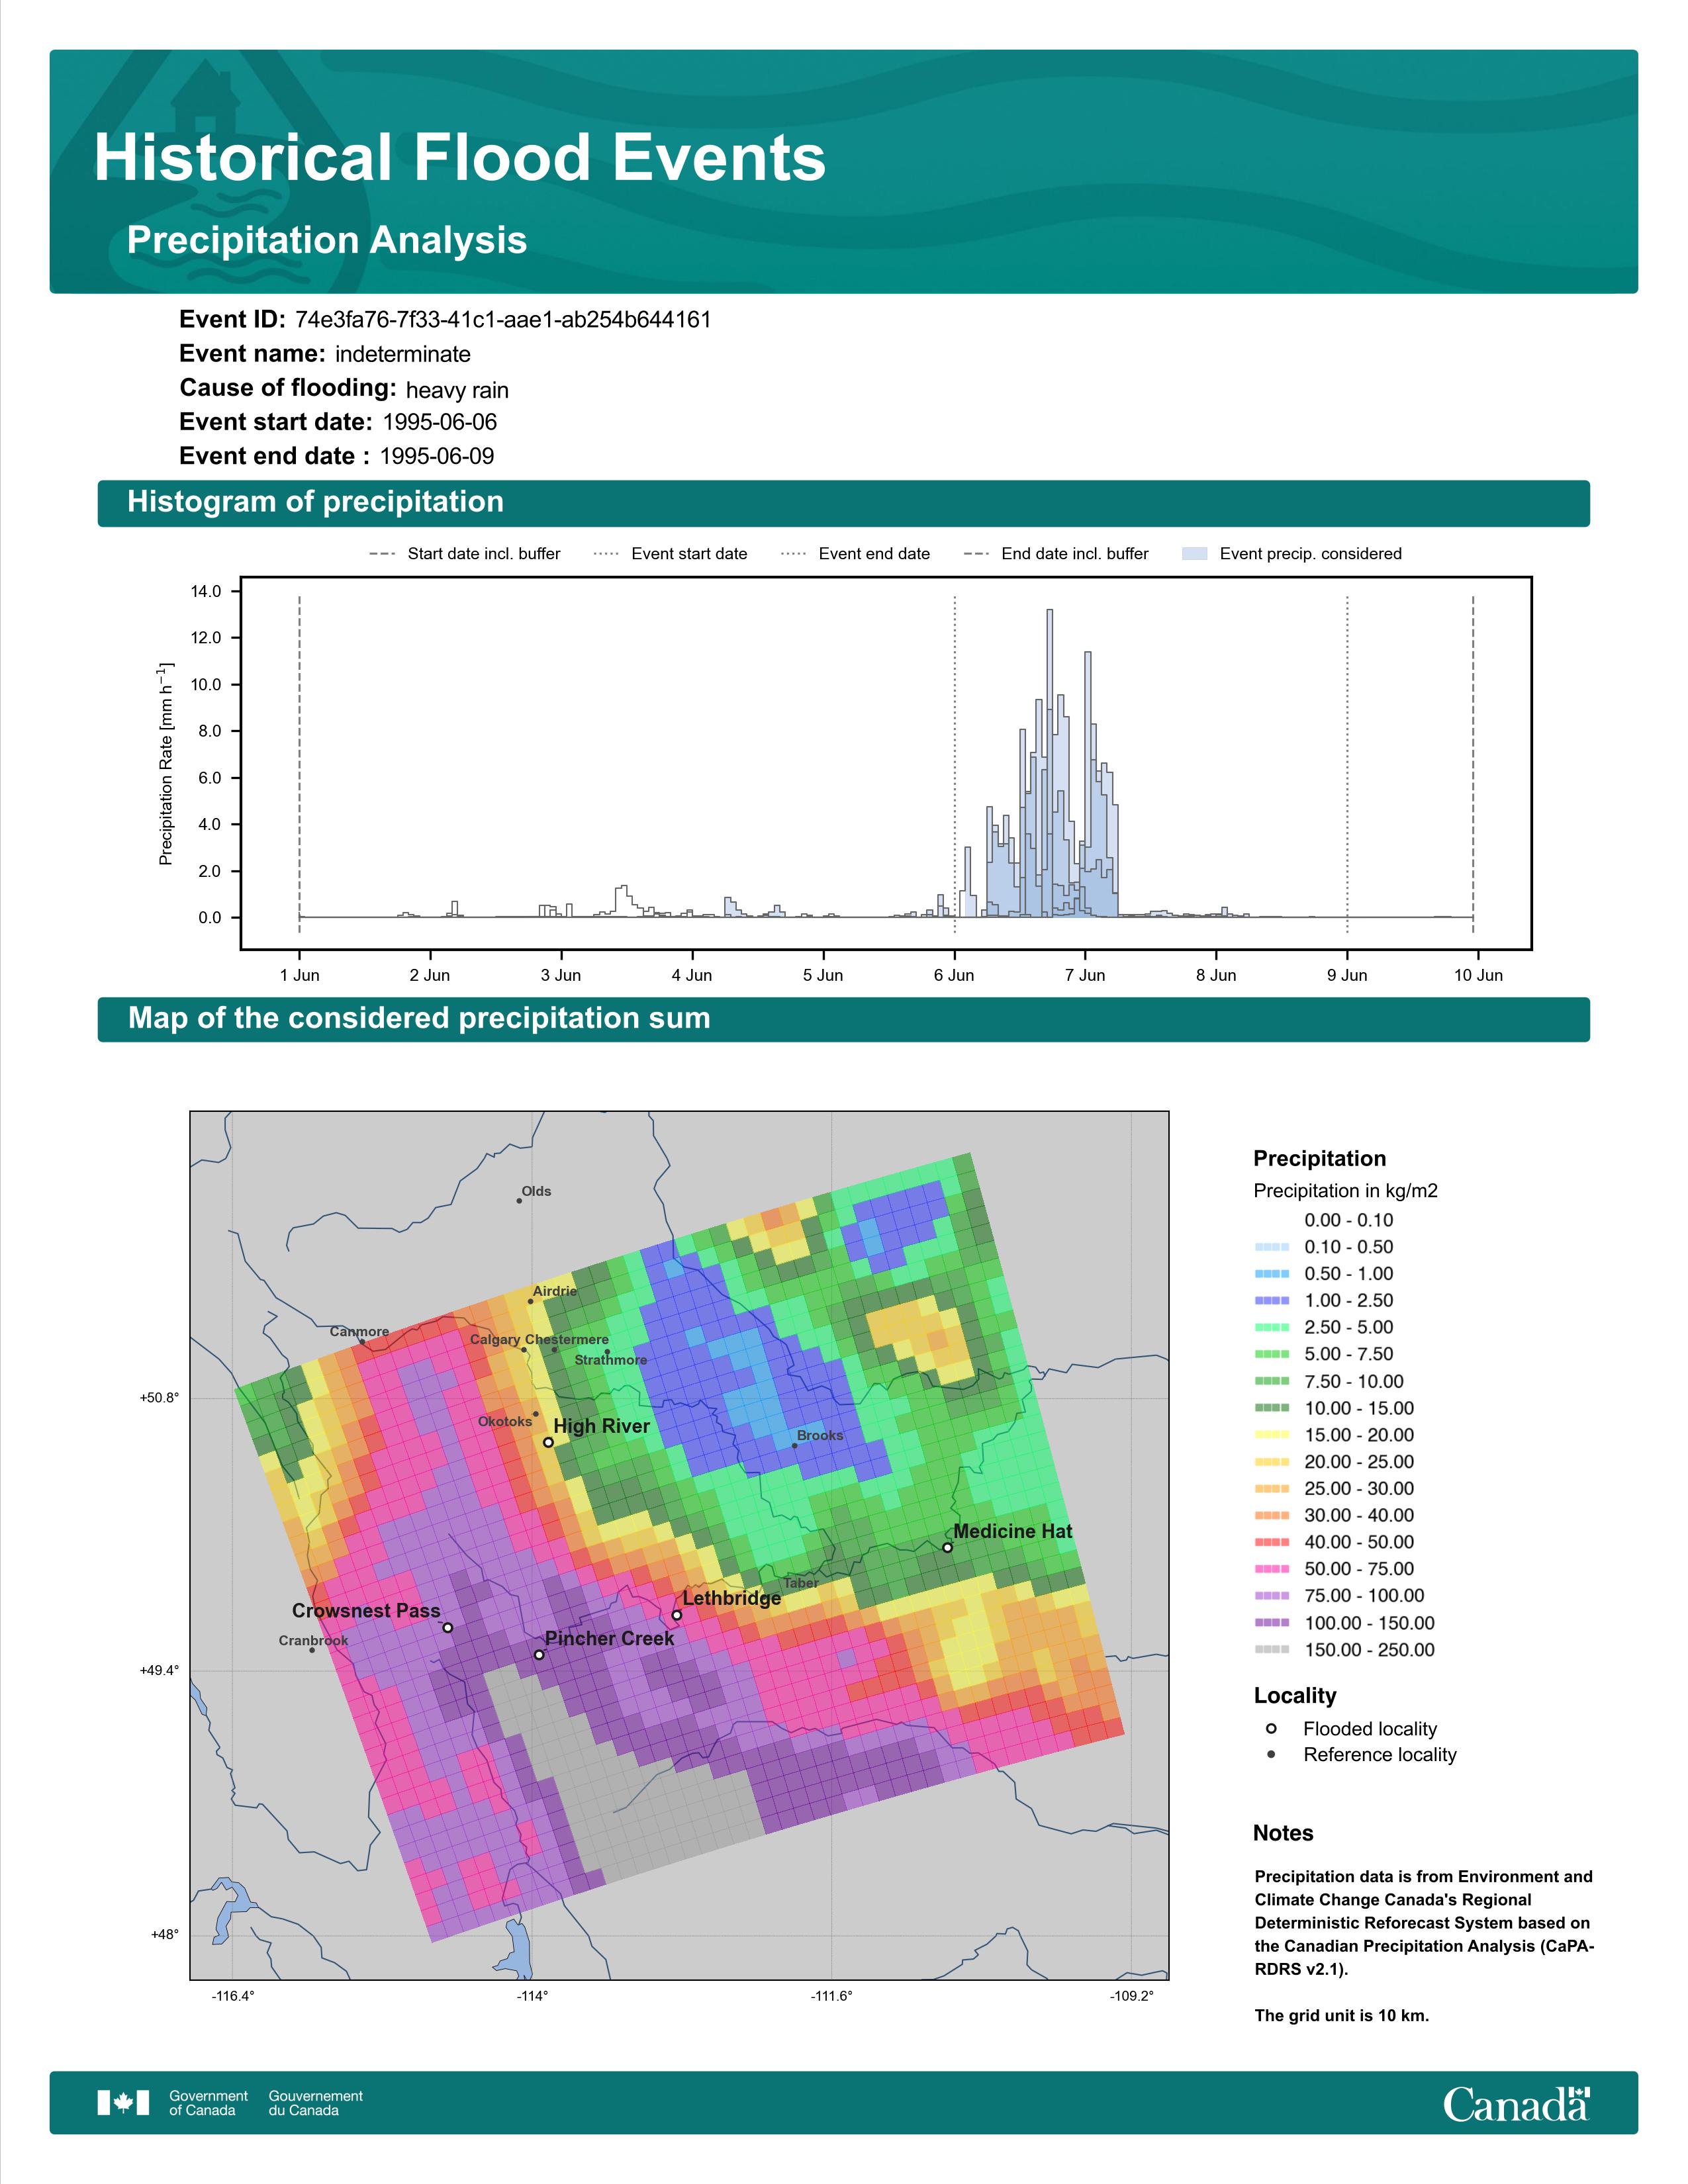Click the 1.00 - 2.50 precipitation swatch
The width and height of the screenshot is (1688, 2184).
pyautogui.click(x=1272, y=1300)
